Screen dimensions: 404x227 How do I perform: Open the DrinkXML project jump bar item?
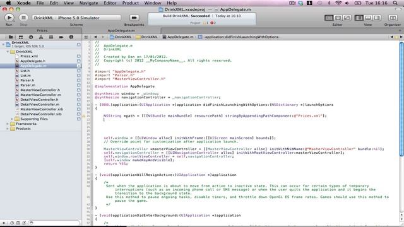pyautogui.click(x=121, y=37)
